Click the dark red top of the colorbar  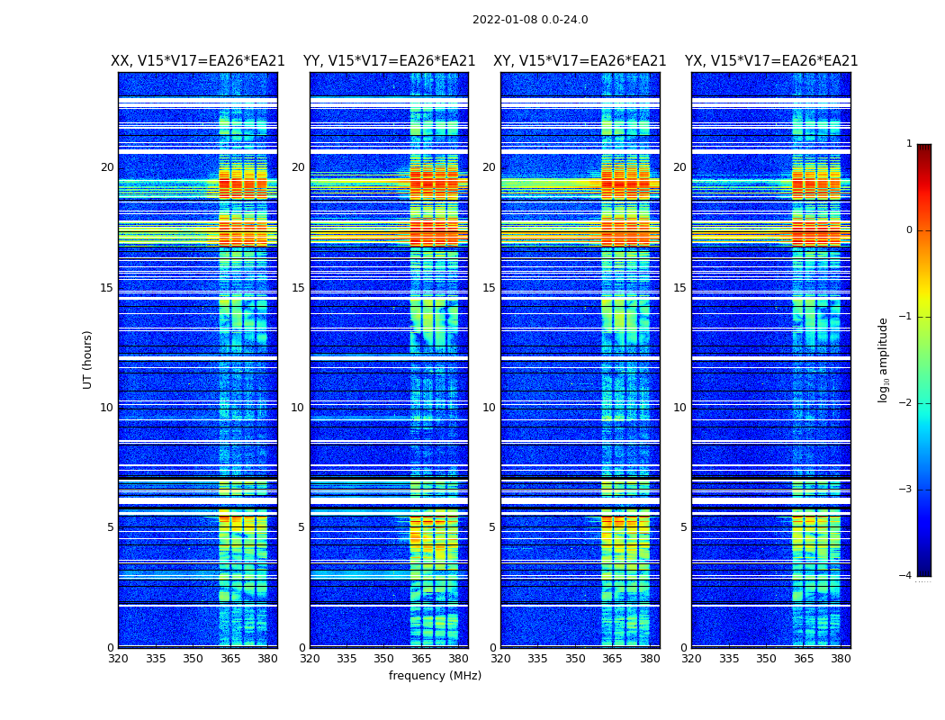click(923, 148)
